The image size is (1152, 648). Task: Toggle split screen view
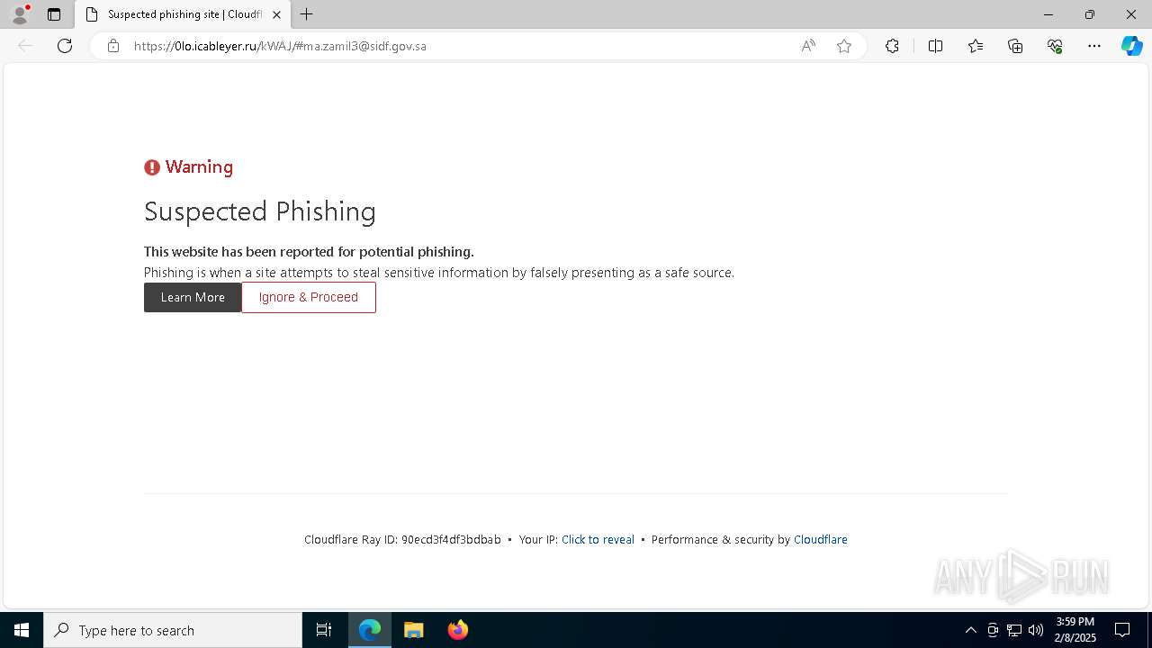pos(935,46)
